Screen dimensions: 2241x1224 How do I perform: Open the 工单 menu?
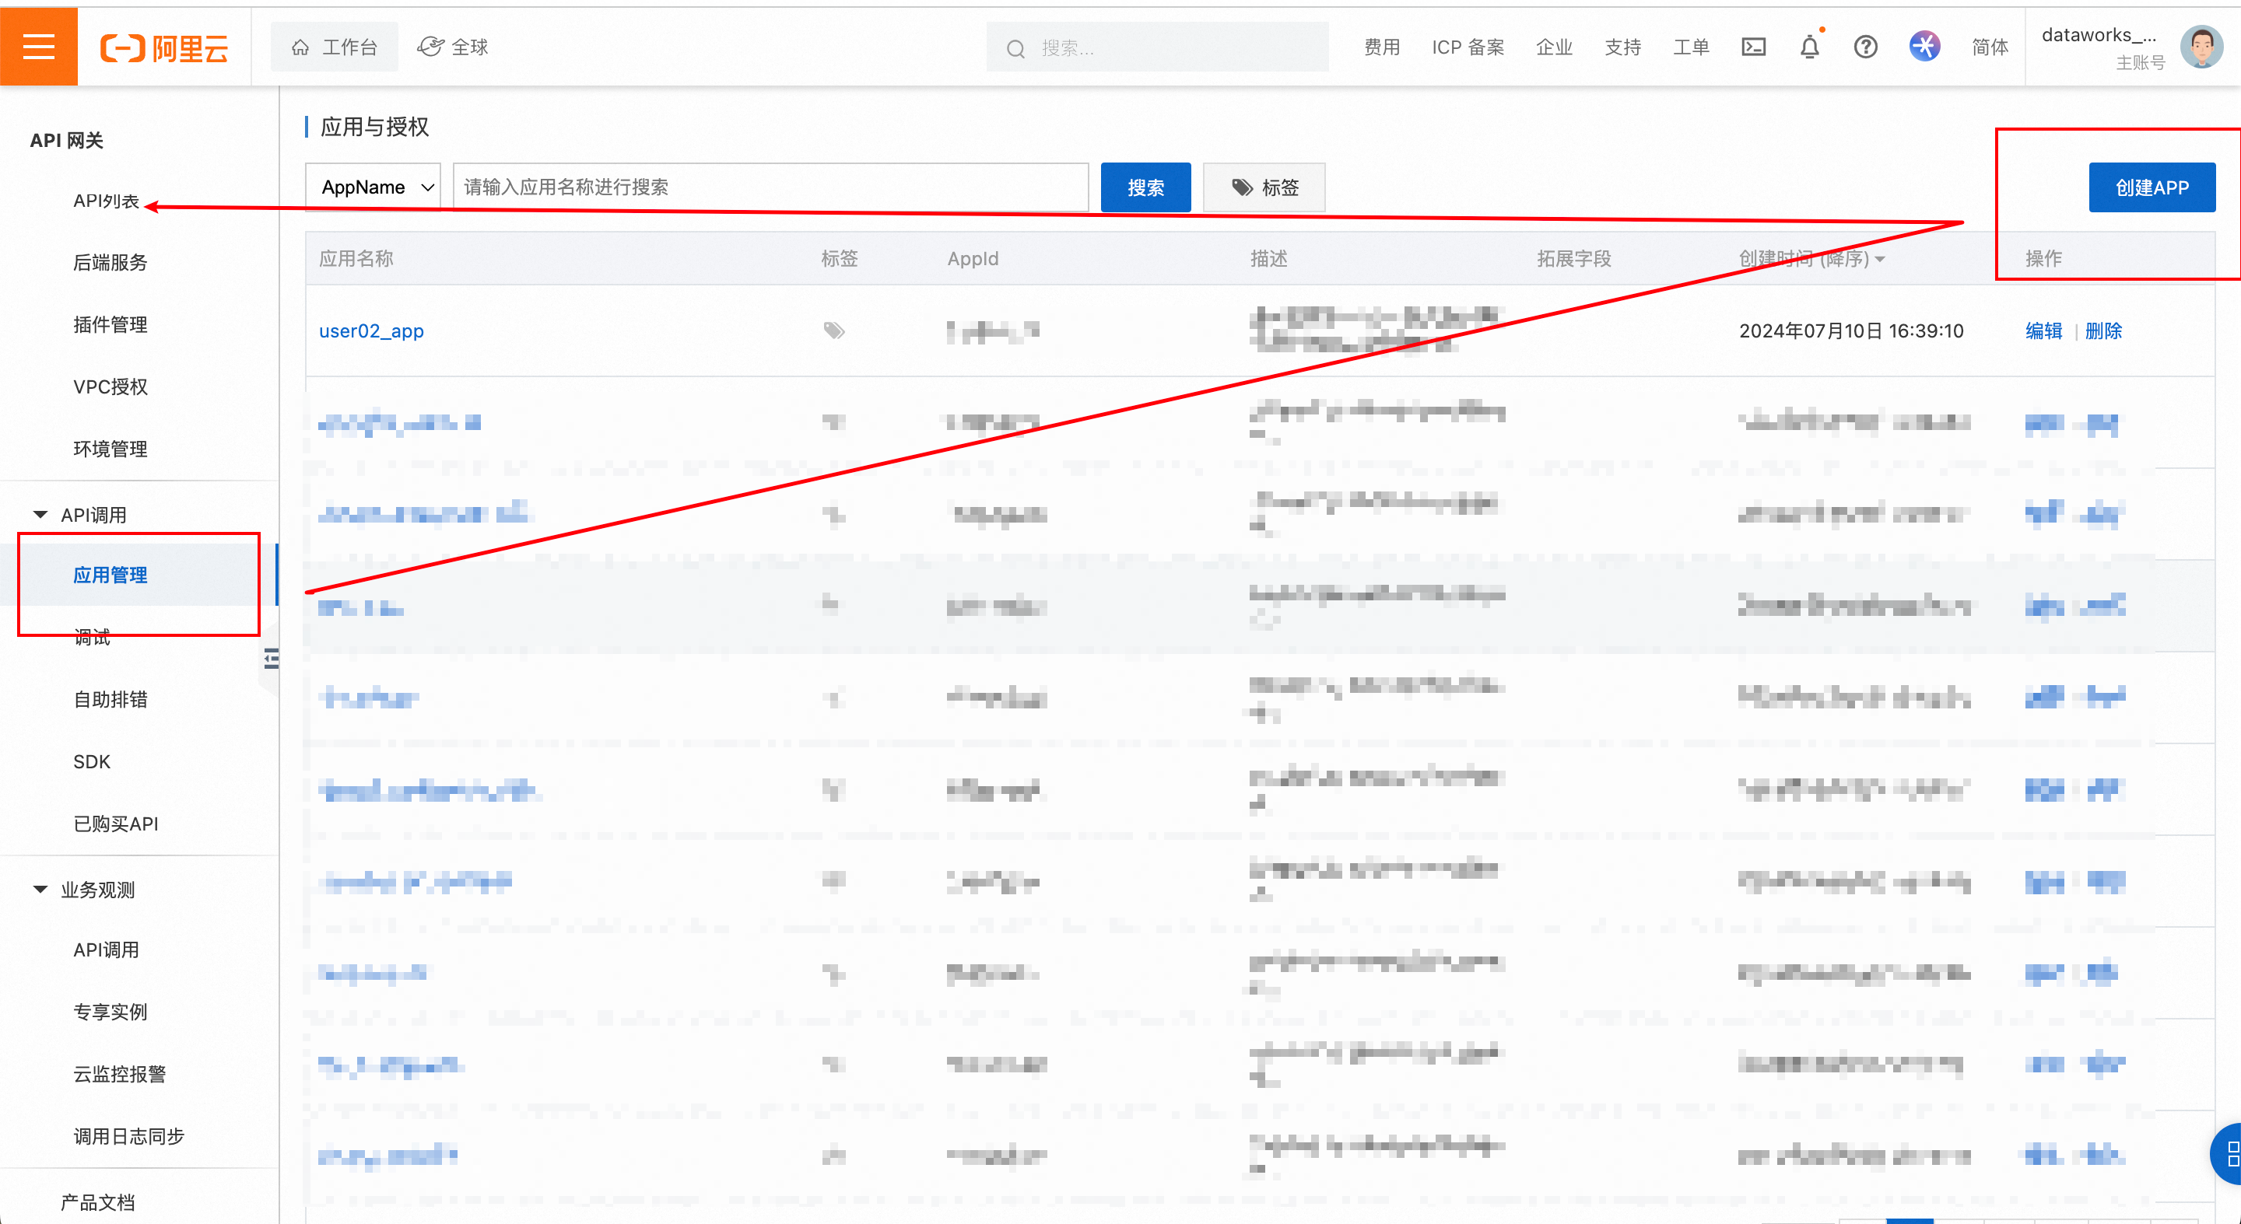1691,47
